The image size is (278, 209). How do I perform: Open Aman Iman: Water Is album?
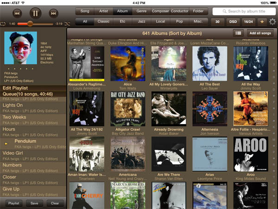pyautogui.click(x=87, y=154)
